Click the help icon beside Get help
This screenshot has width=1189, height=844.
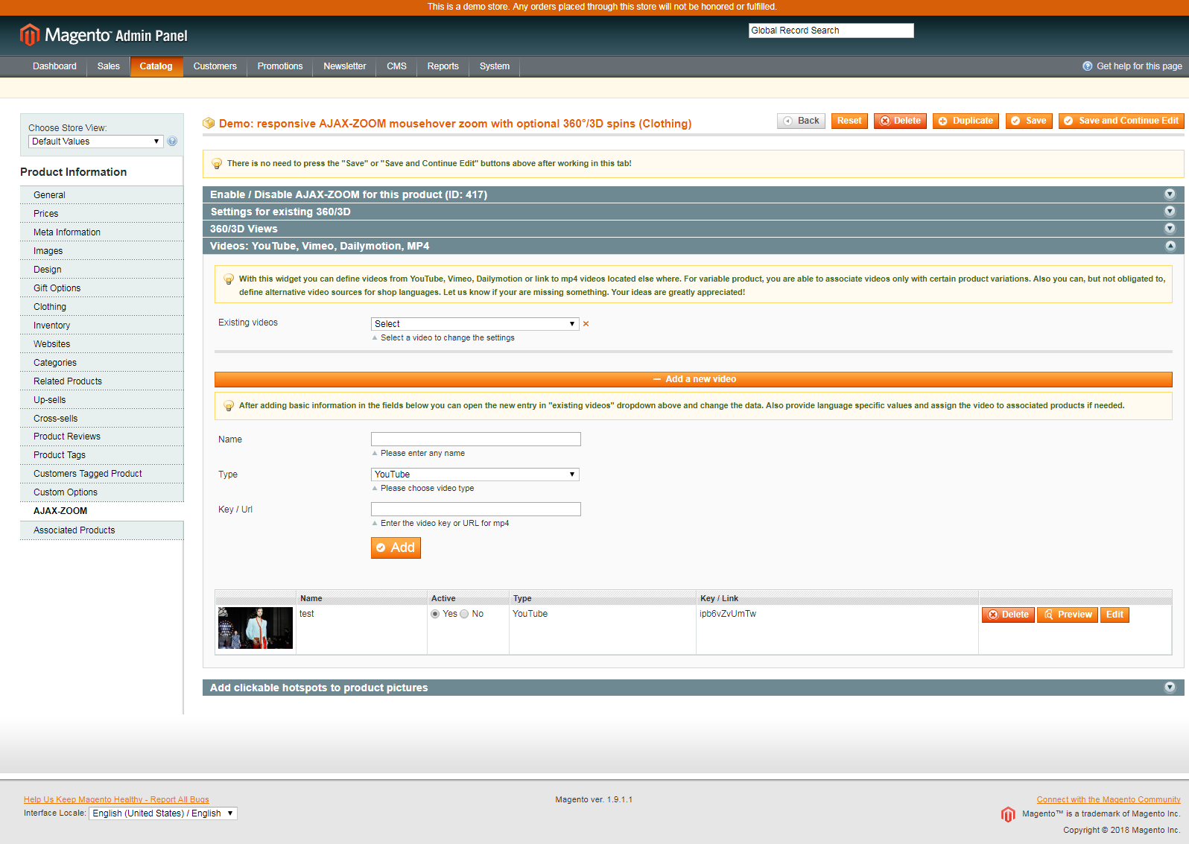pos(1088,66)
